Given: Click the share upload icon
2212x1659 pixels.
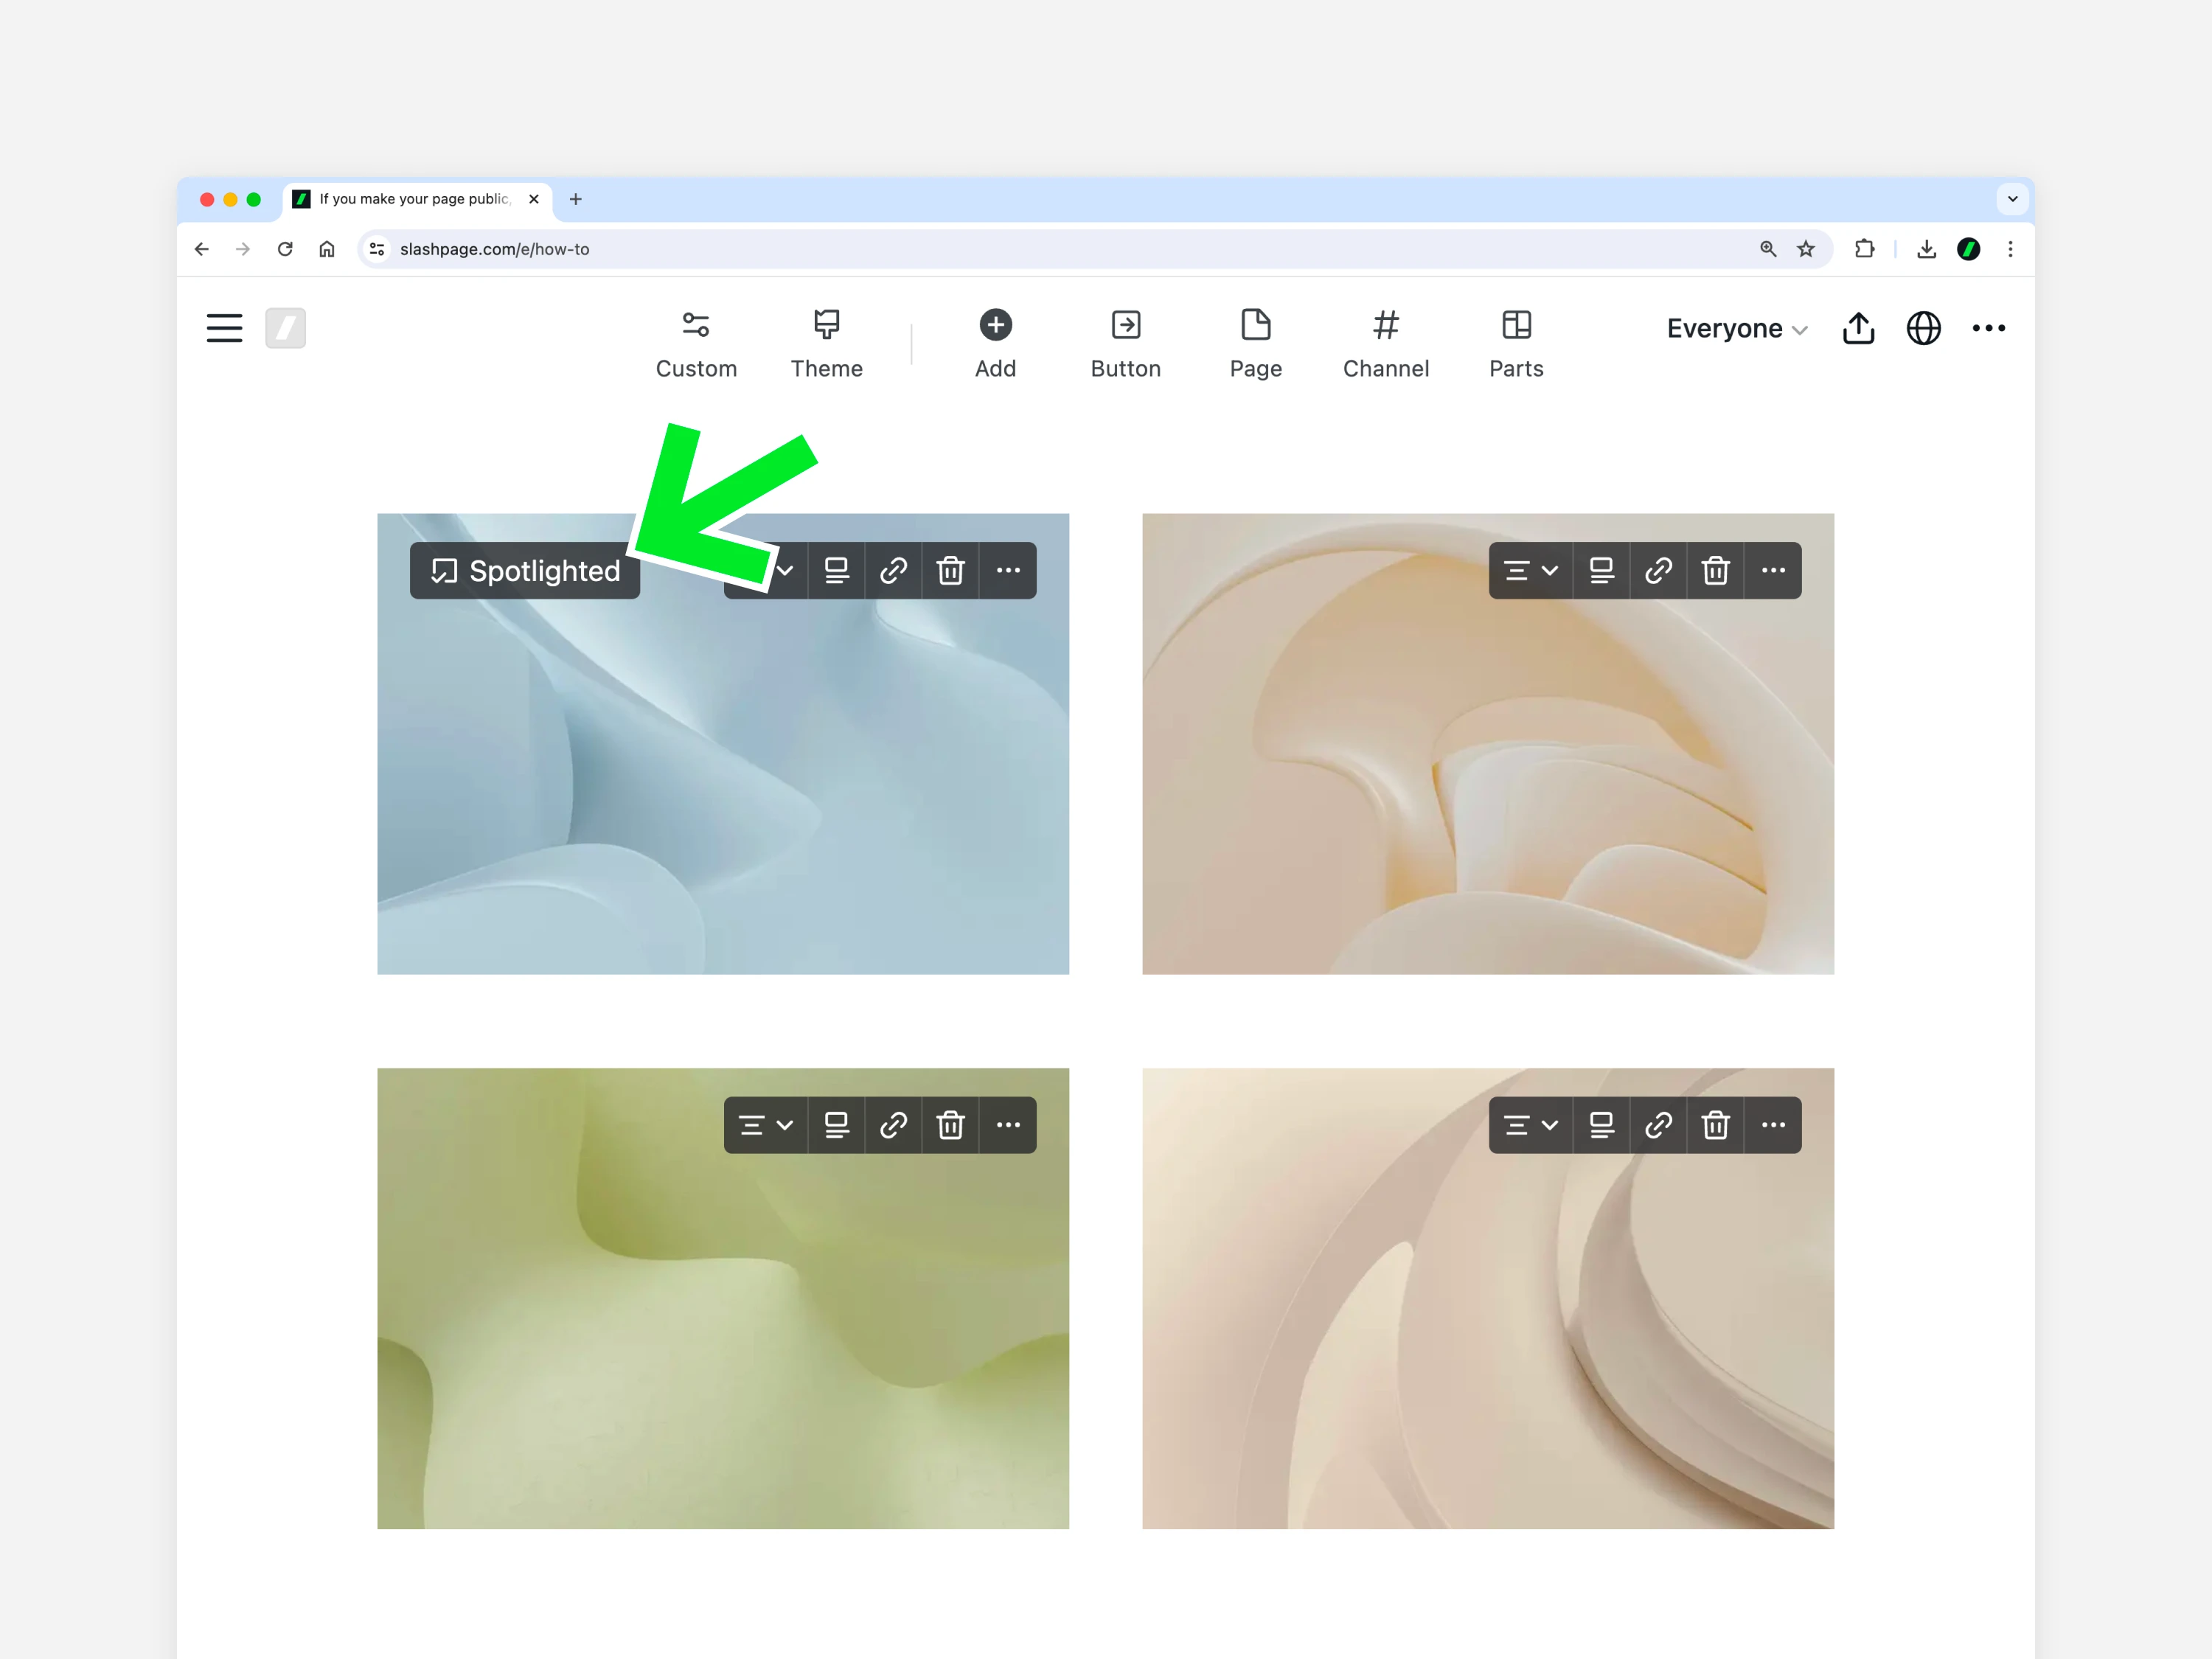Looking at the screenshot, I should (1858, 328).
